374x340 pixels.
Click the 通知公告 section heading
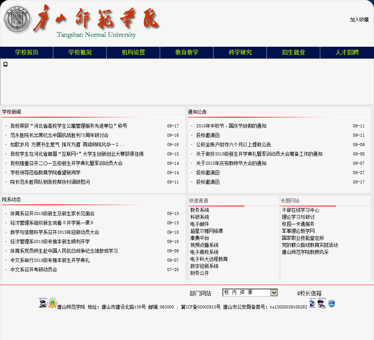tap(197, 112)
